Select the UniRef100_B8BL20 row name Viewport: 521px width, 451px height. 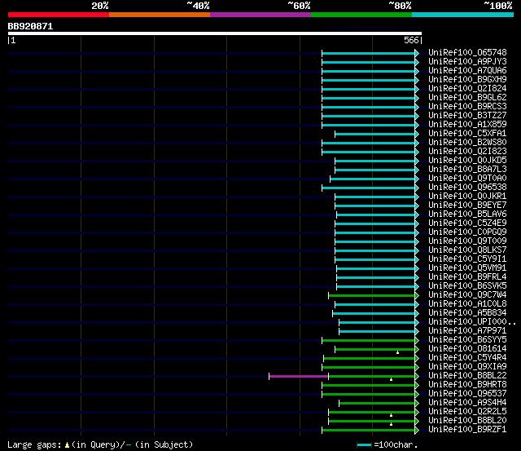pyautogui.click(x=467, y=421)
